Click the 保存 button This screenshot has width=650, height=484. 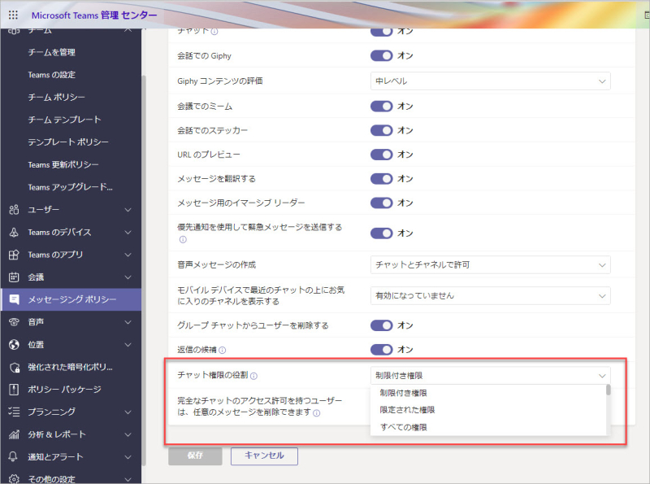195,456
